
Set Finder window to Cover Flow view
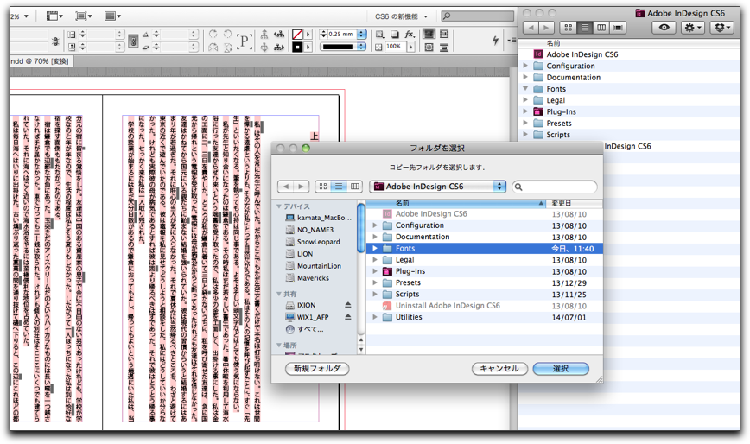[618, 28]
